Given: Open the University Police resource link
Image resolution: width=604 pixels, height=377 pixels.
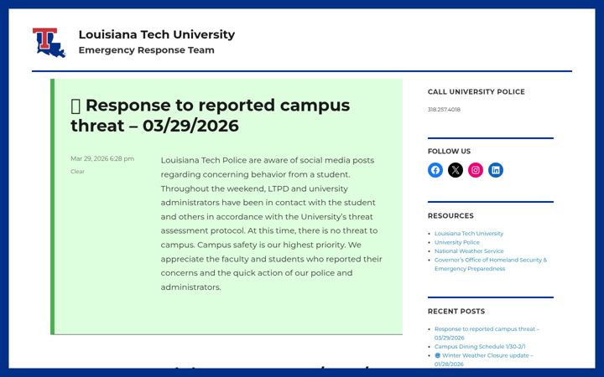Looking at the screenshot, I should coord(457,242).
